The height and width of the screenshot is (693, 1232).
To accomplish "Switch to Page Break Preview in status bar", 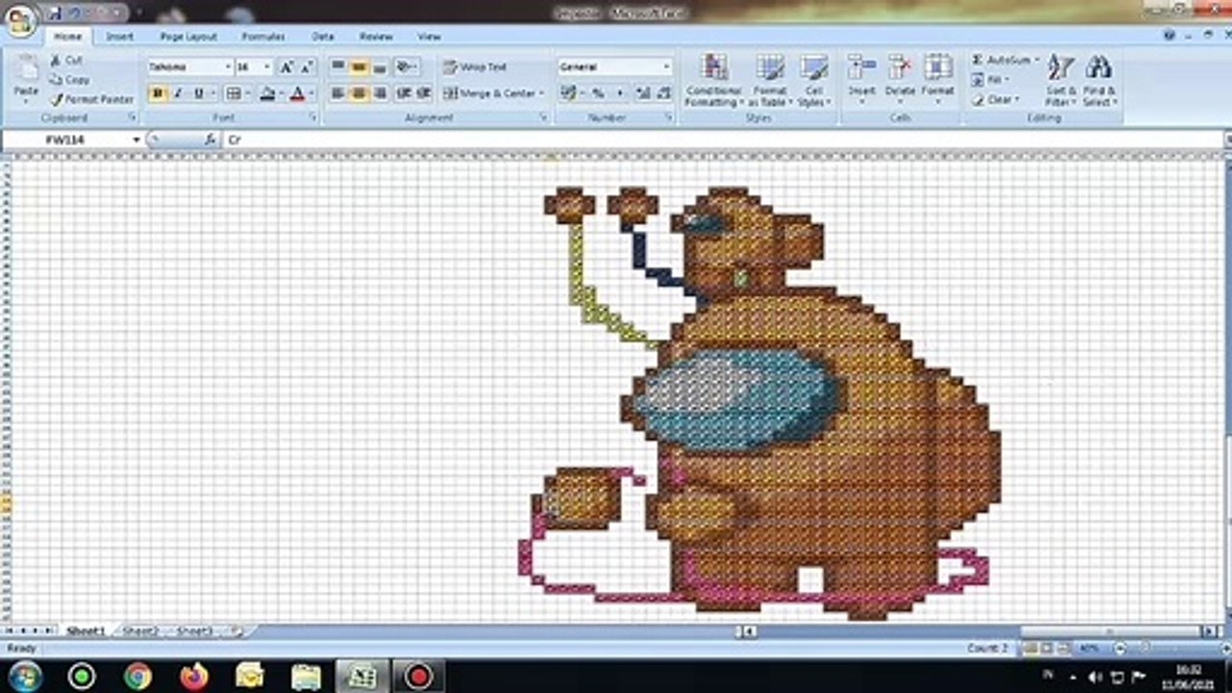I will 1063,649.
